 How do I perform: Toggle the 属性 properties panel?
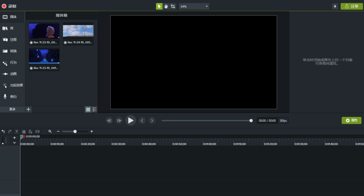click(351, 120)
